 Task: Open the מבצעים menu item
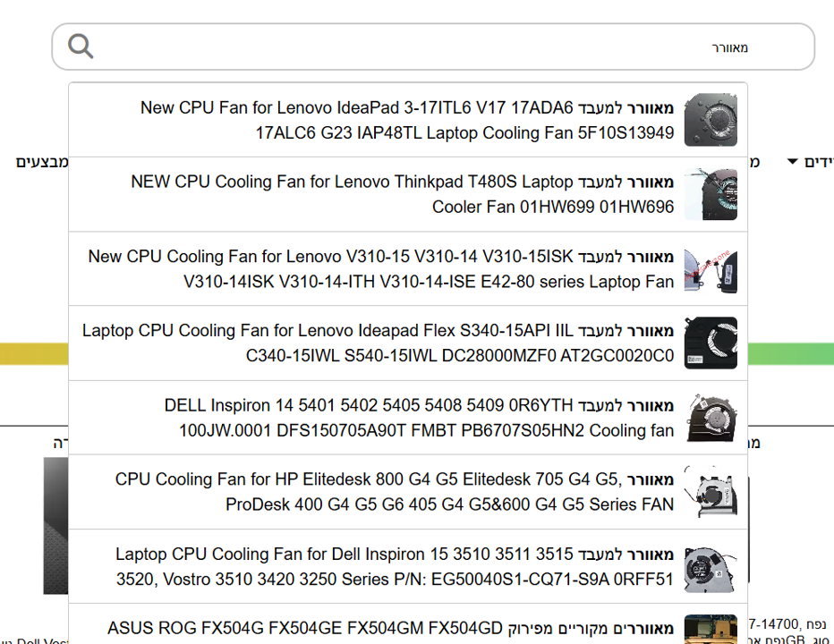pos(42,162)
